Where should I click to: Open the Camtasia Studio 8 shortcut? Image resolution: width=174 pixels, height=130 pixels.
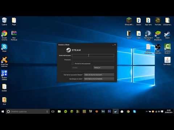pos(167,49)
